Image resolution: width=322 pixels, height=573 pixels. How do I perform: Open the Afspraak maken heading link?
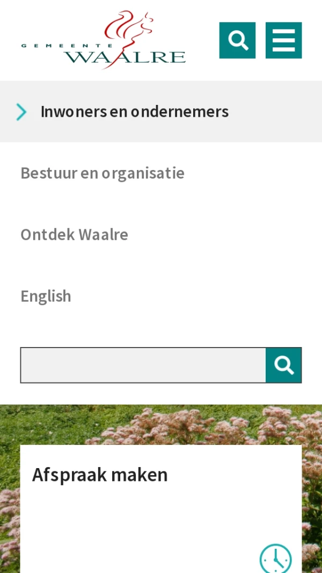tap(100, 475)
